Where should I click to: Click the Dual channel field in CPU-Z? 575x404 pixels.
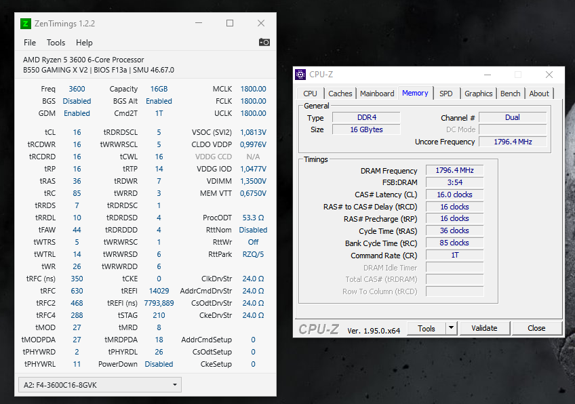pos(513,117)
